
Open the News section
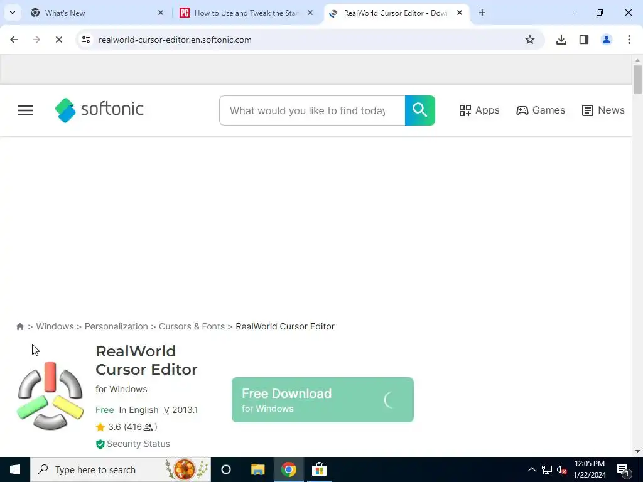603,110
